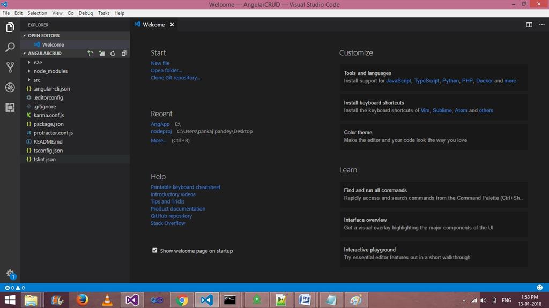Open Windows Start button

tap(10, 300)
